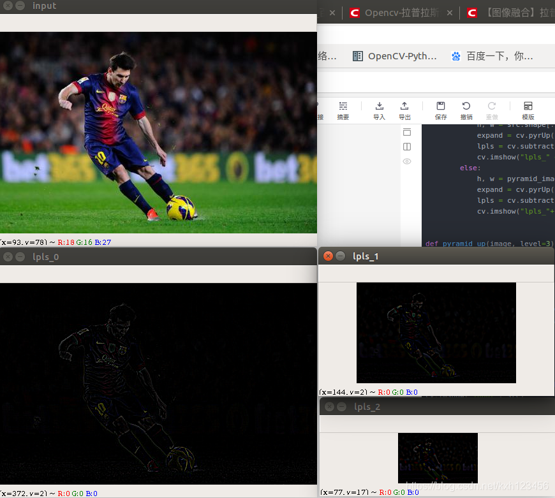Toggle the split-pane view icon in the sidebar
The width and height of the screenshot is (555, 498).
[406, 147]
